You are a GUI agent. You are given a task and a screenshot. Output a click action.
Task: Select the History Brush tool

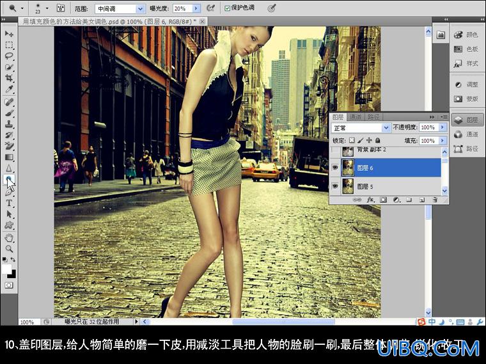coord(9,135)
